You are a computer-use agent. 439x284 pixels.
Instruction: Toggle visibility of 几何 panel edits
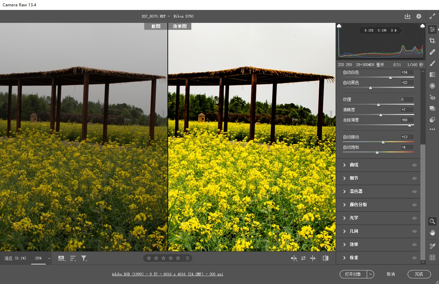coord(414,231)
